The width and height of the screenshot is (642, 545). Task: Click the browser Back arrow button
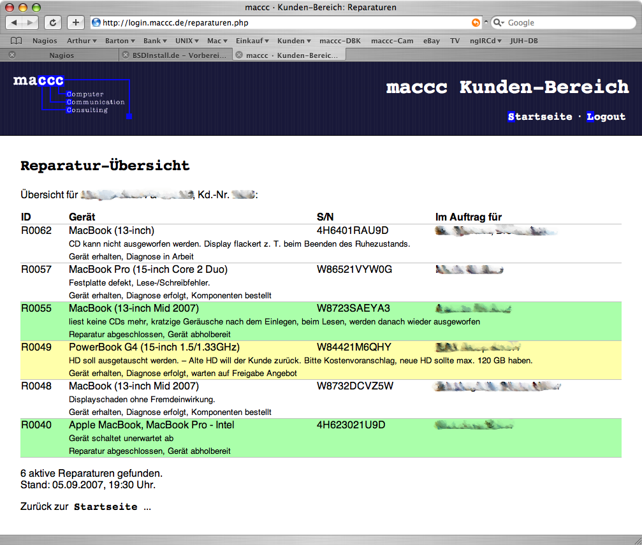click(x=15, y=22)
